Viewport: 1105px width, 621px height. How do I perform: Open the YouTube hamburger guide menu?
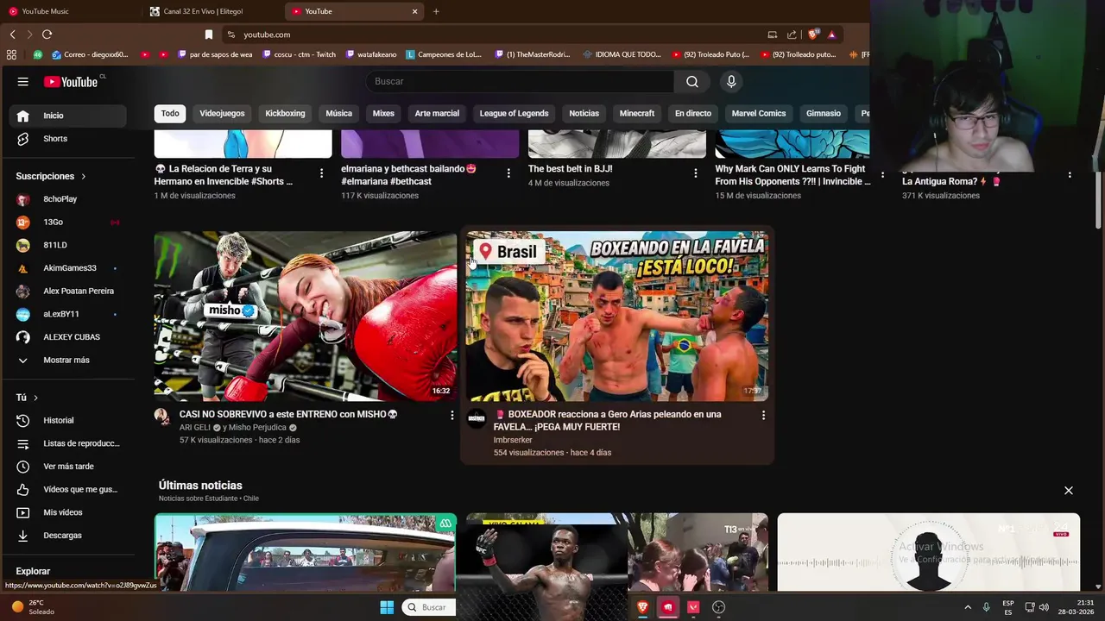coord(23,81)
